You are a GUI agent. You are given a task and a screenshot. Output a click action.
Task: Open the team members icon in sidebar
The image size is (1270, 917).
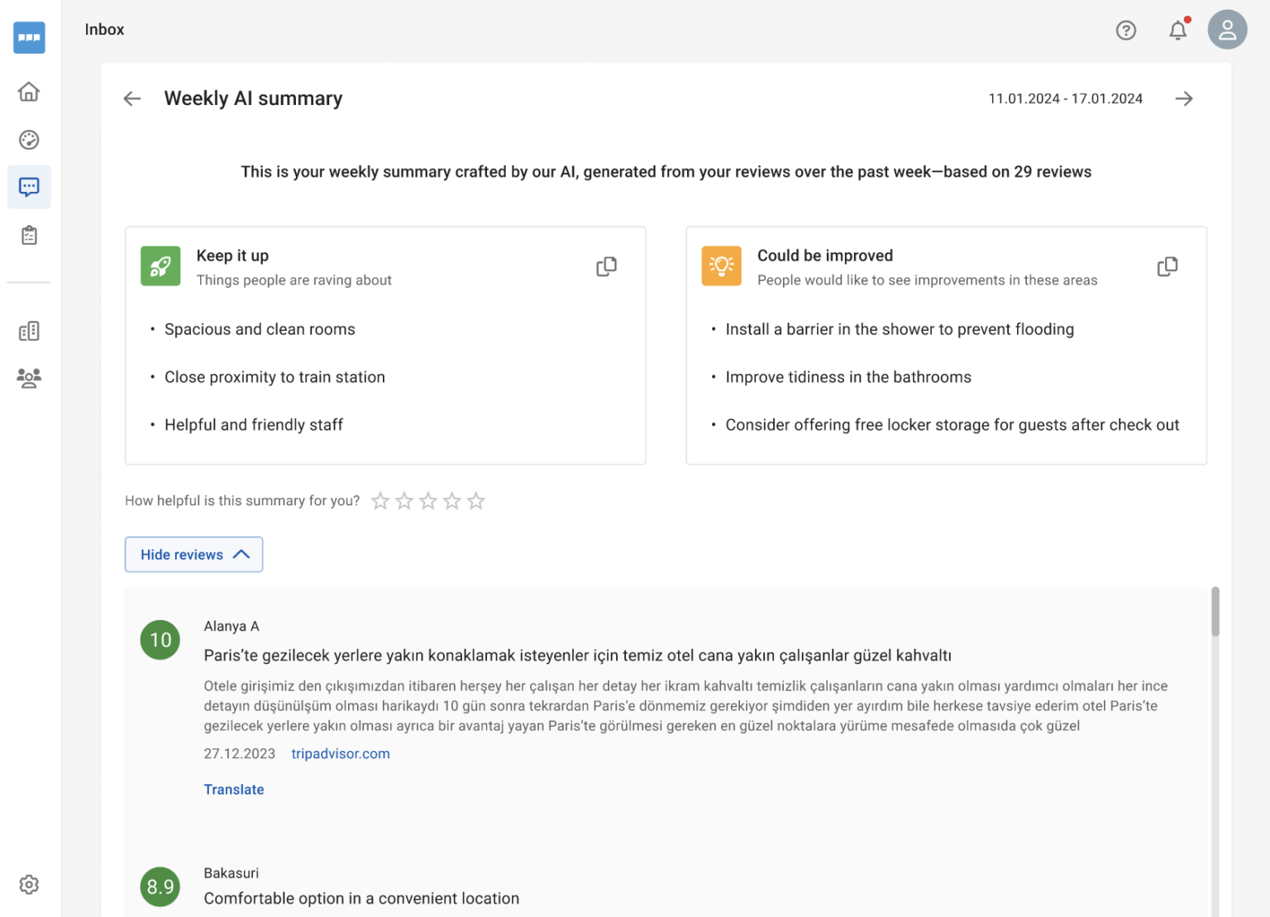[x=29, y=378]
